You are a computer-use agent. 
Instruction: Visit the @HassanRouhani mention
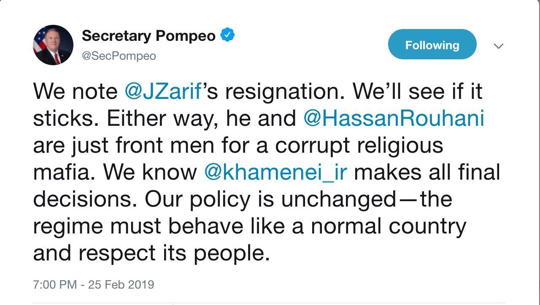point(394,118)
